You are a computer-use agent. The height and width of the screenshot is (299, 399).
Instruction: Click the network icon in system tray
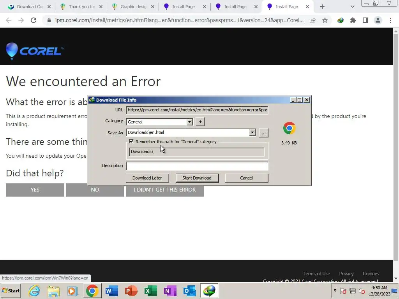pyautogui.click(x=352, y=290)
